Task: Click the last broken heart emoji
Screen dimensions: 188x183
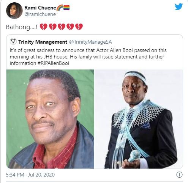Action: click(x=79, y=27)
